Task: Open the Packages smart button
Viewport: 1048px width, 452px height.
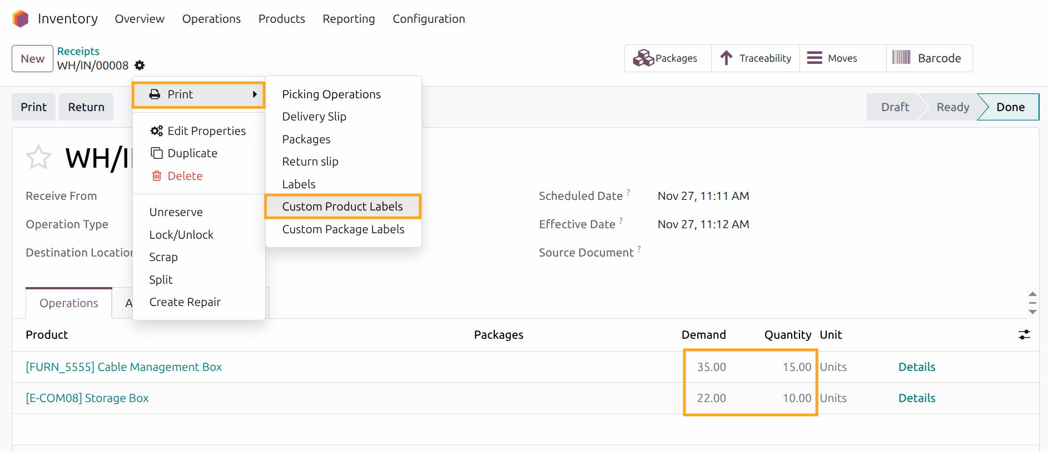Action: click(667, 58)
